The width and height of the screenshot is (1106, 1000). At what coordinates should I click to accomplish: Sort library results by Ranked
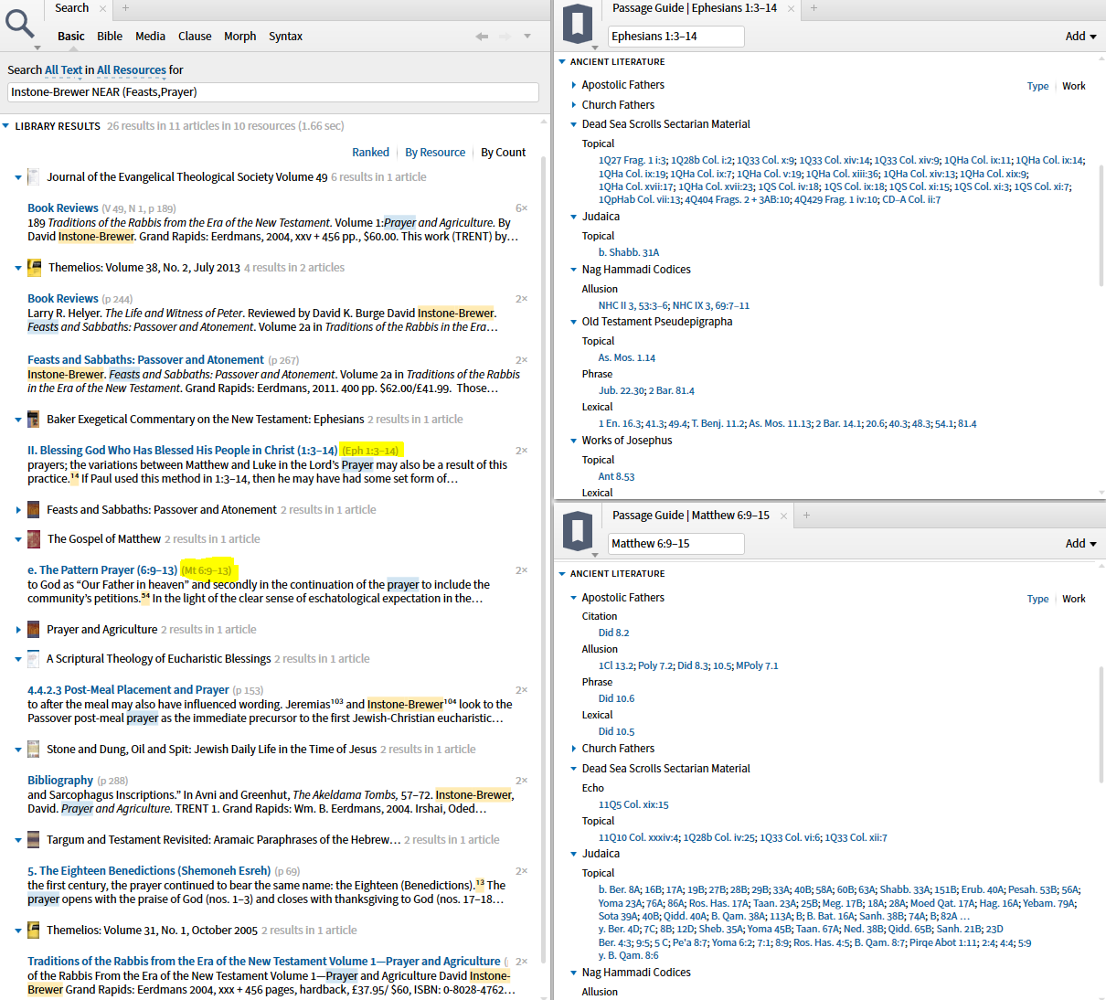(370, 153)
